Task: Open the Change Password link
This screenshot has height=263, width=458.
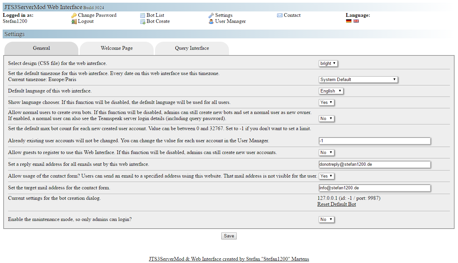Action: (97, 15)
